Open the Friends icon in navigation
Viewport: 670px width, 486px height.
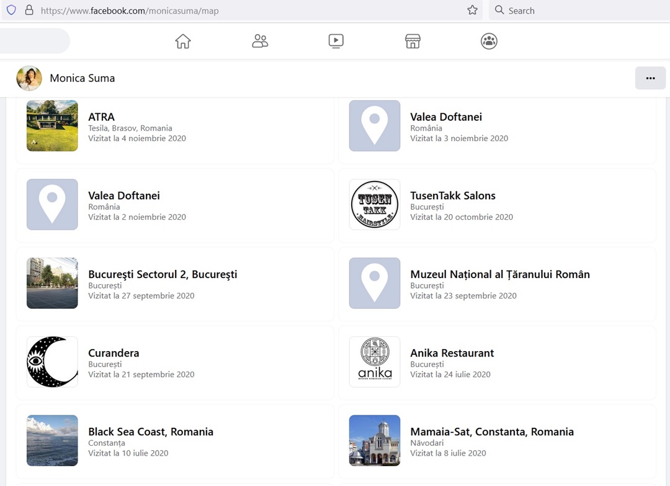pos(260,41)
